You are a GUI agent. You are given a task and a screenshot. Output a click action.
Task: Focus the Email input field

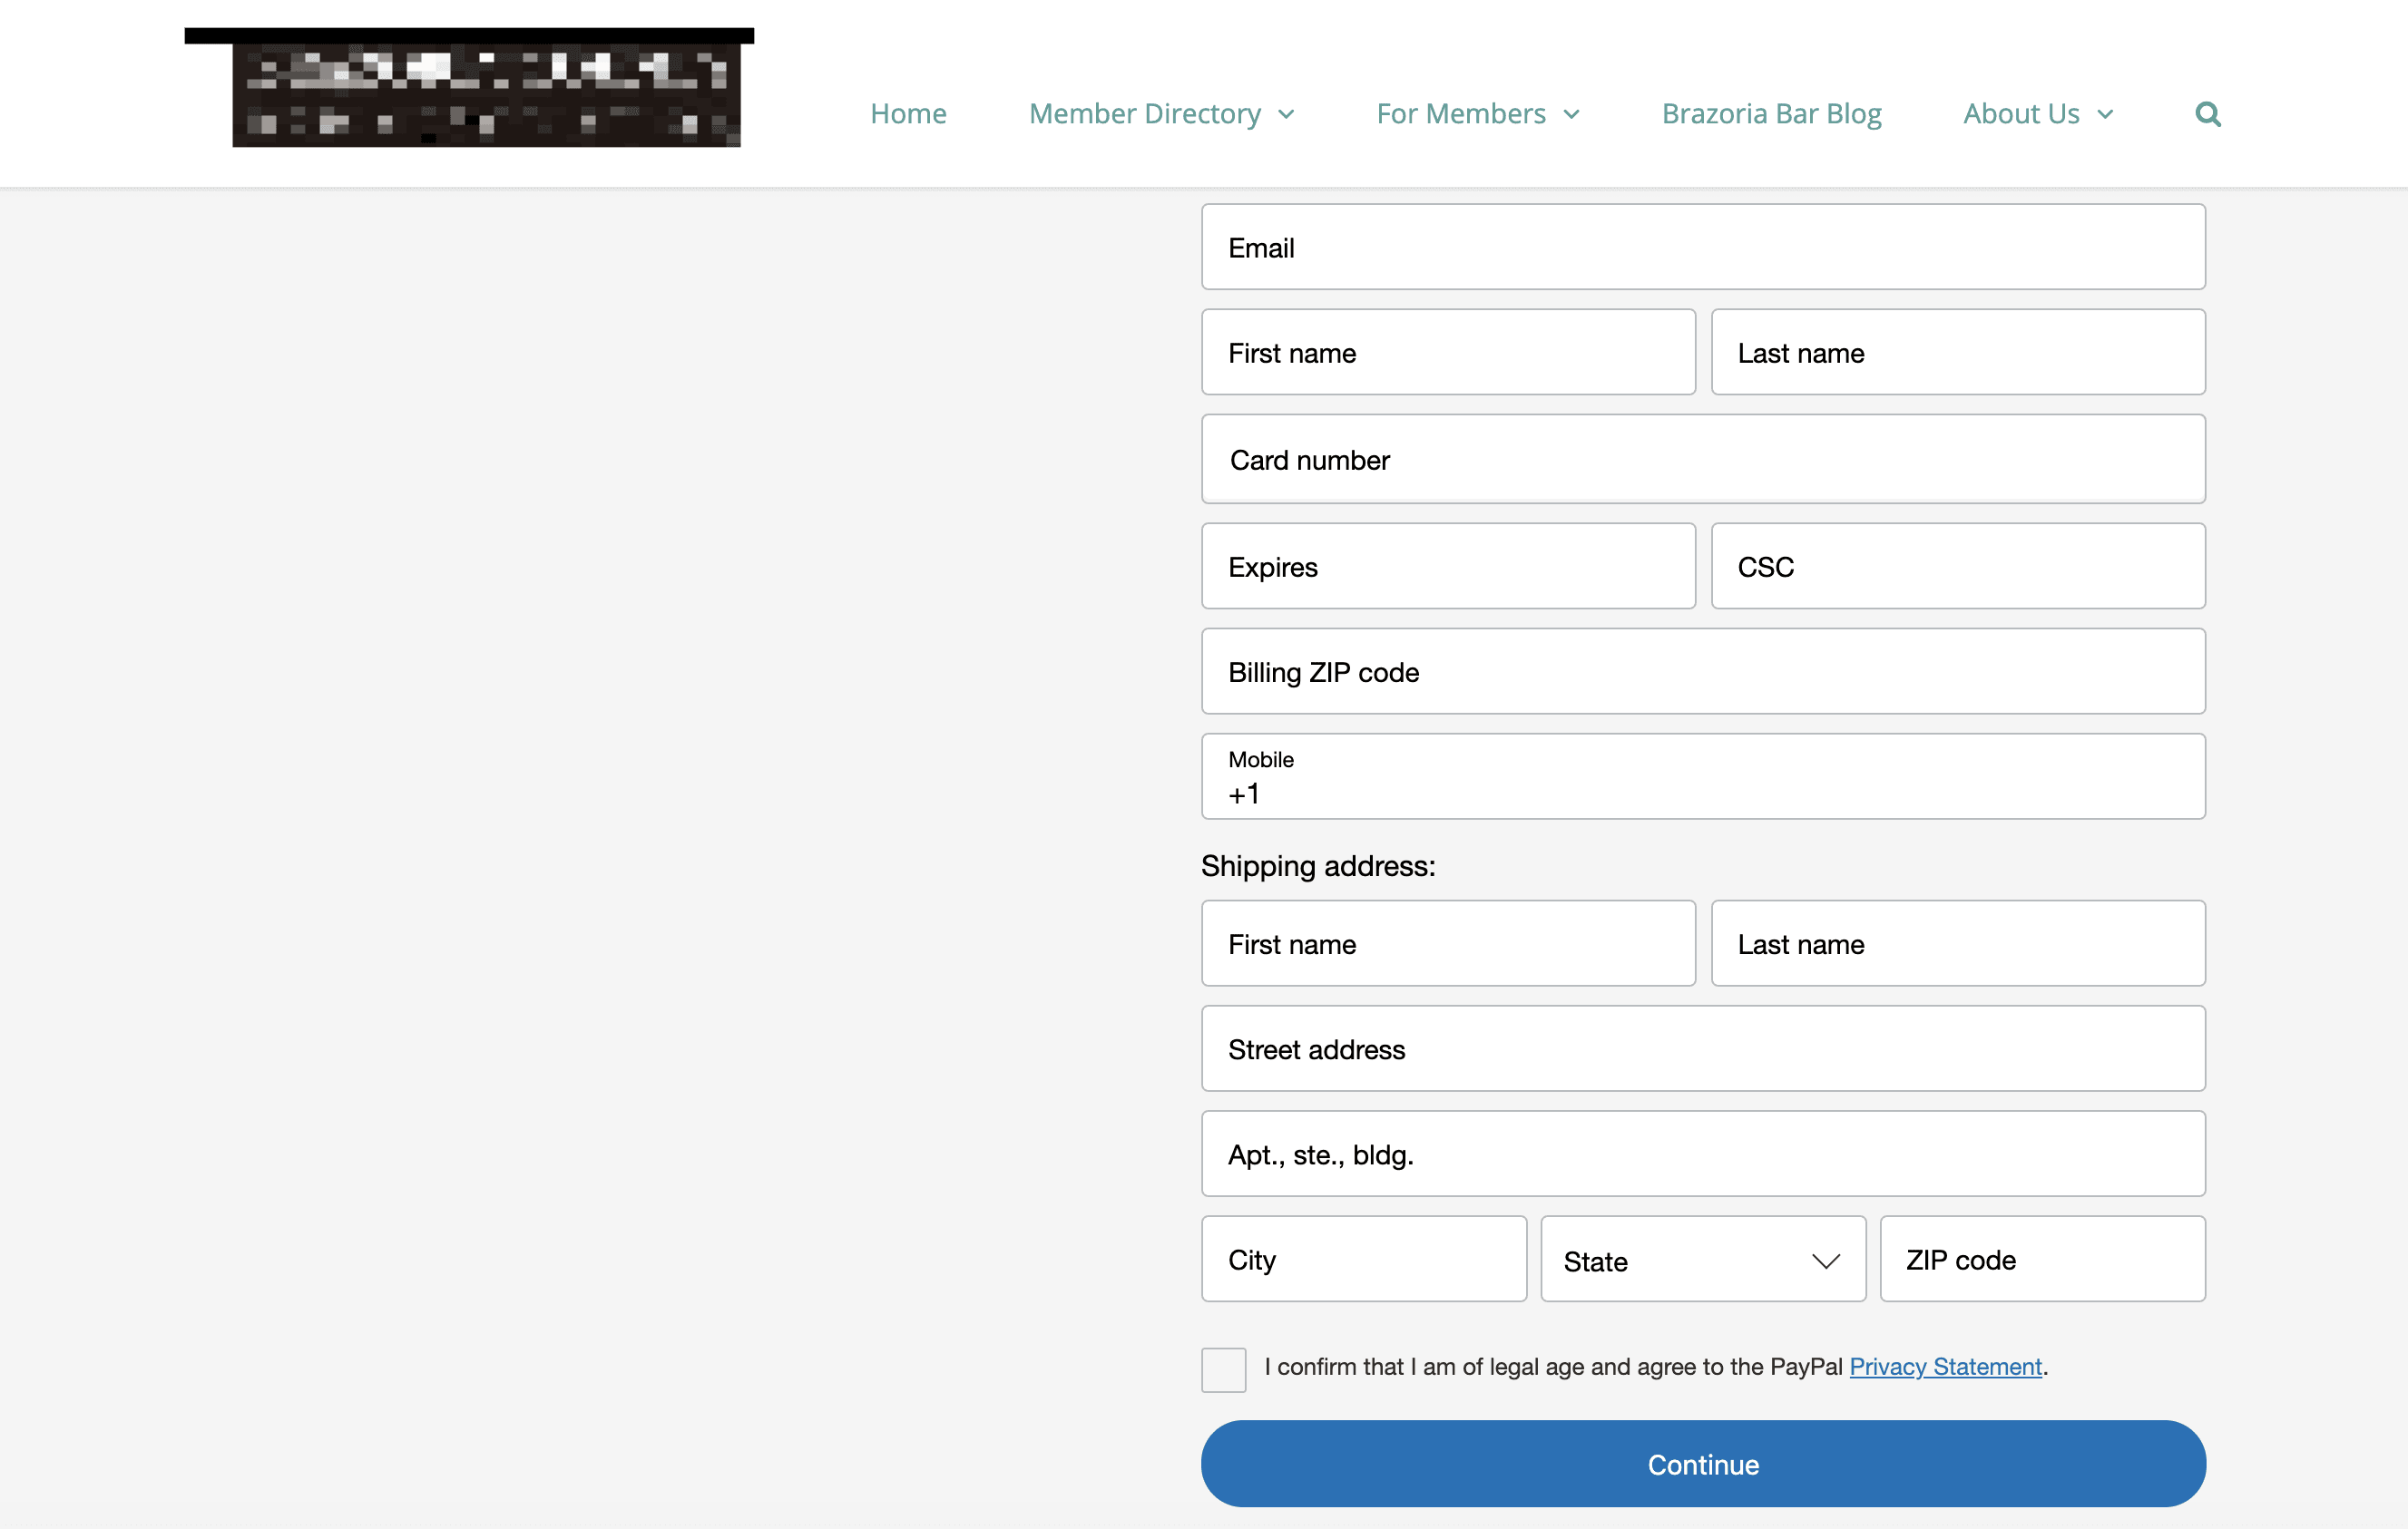[x=1702, y=247]
